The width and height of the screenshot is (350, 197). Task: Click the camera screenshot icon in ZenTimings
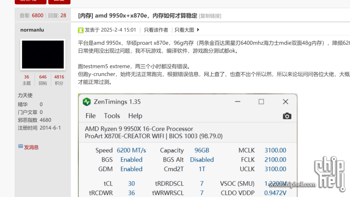point(287,116)
